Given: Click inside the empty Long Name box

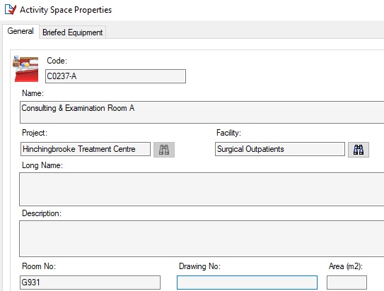Looking at the screenshot, I should (202, 189).
